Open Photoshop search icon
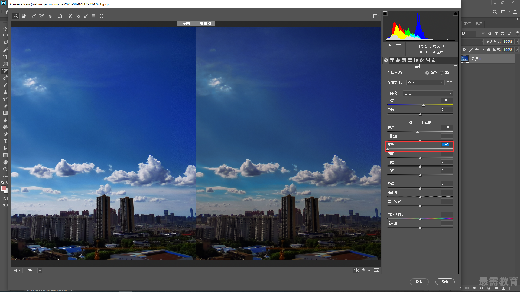Screen dimensions: 520x292 coord(495,12)
